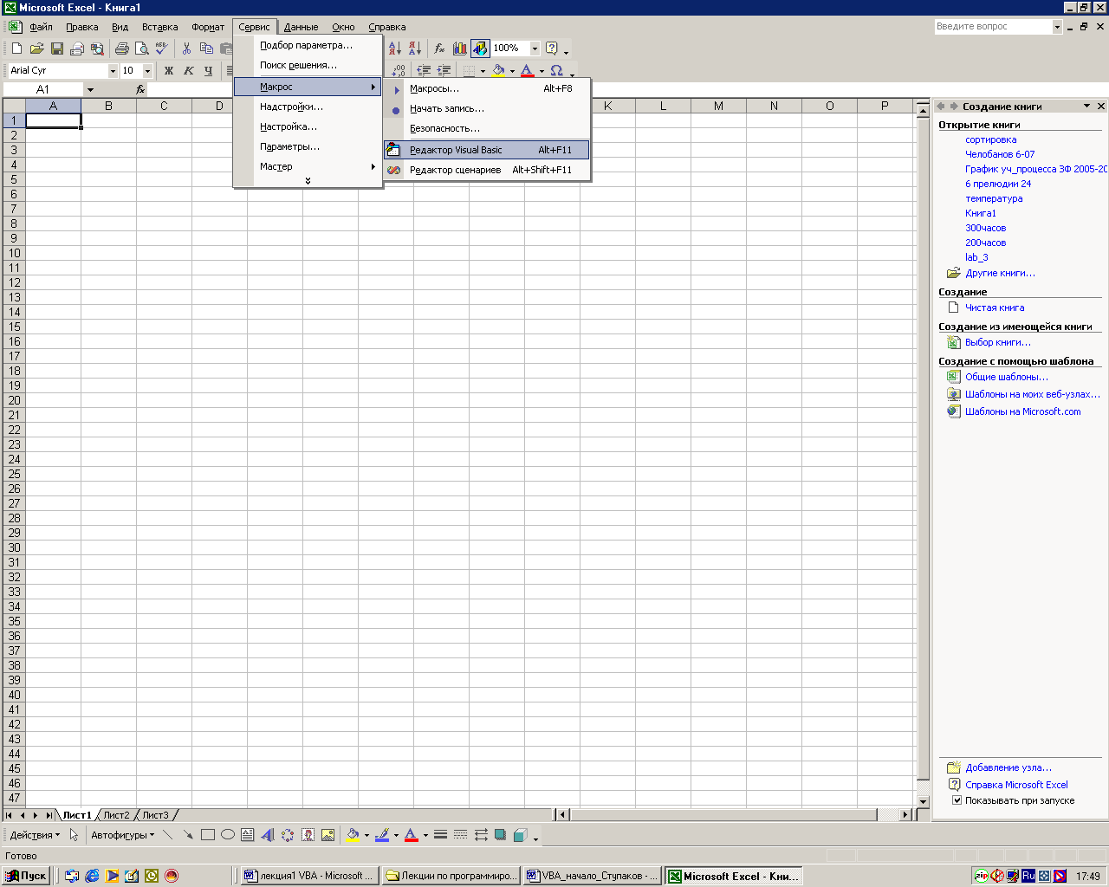Expand the Сервис menu with the chevron
The width and height of the screenshot is (1109, 887).
point(308,181)
